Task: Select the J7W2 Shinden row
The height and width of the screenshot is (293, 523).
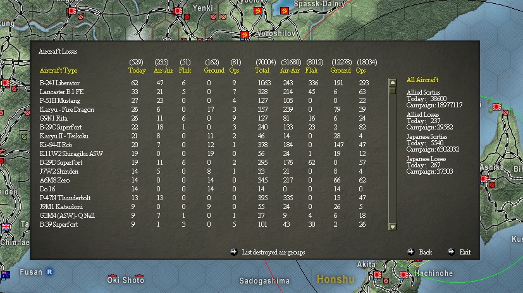Action: (x=204, y=171)
